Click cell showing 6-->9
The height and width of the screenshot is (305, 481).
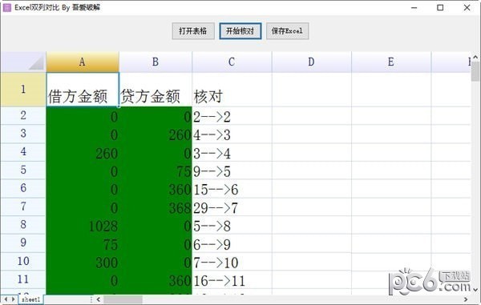click(x=232, y=243)
